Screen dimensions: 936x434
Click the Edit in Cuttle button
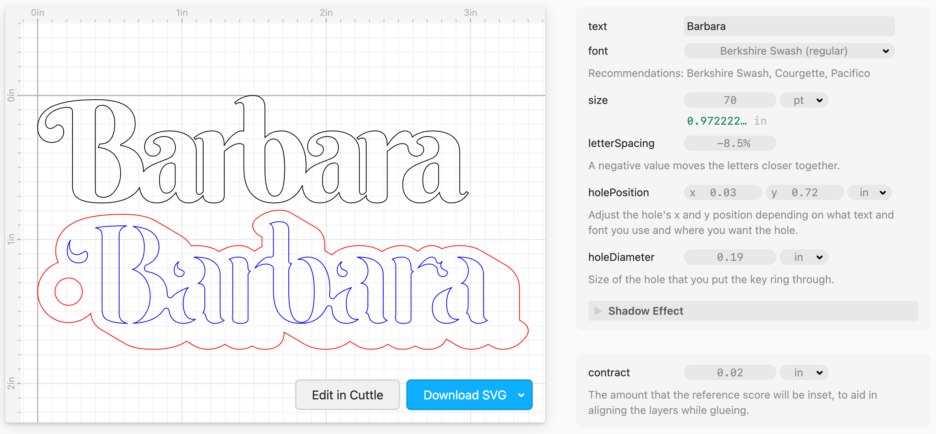coord(347,395)
